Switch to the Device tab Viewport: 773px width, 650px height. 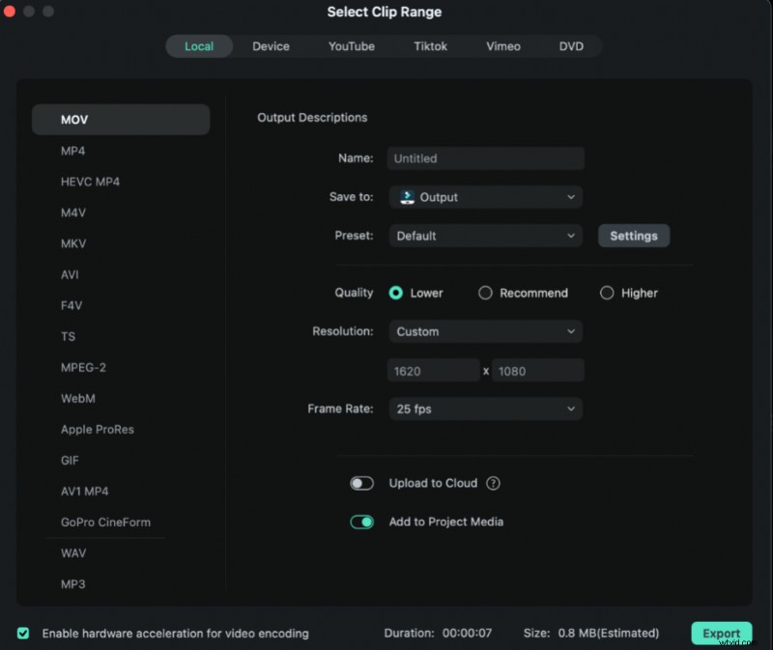(x=271, y=45)
